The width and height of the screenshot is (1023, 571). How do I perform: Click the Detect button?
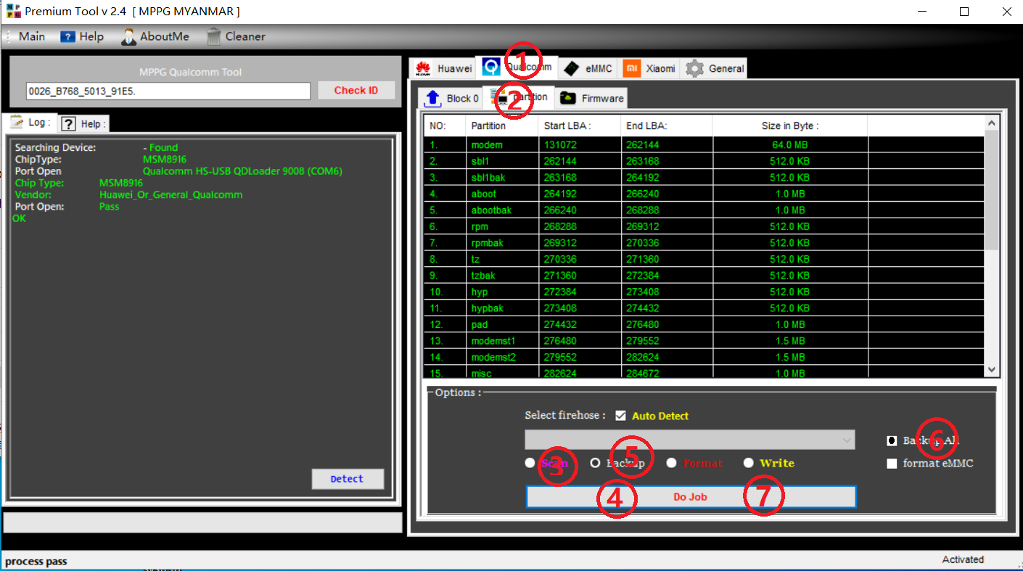click(348, 479)
